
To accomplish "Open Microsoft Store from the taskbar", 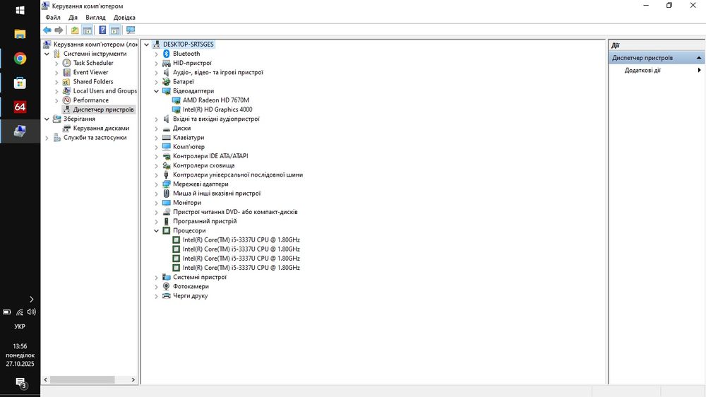I will pos(20,83).
